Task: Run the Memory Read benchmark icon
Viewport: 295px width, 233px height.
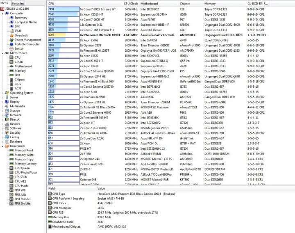Action: [x=11, y=150]
